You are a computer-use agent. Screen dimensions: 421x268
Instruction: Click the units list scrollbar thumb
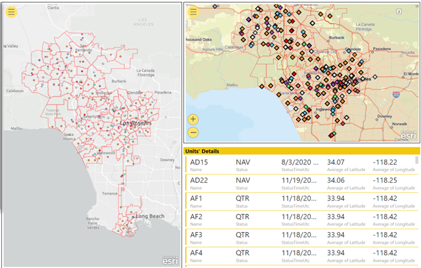pyautogui.click(x=417, y=160)
